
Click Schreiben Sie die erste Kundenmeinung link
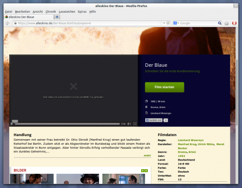pyautogui.click(x=172, y=71)
